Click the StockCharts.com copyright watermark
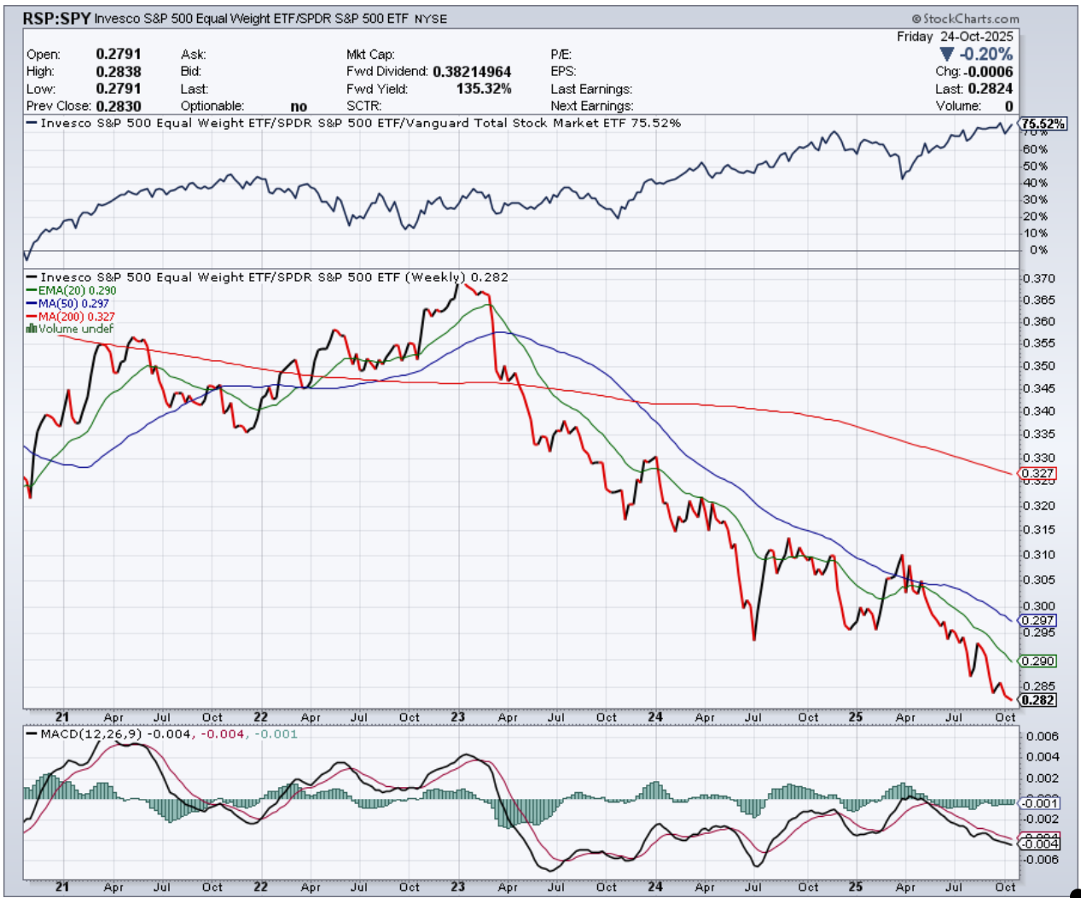The width and height of the screenshot is (1081, 898). 965,19
